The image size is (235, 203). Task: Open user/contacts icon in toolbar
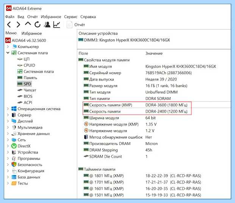[x=47, y=25]
